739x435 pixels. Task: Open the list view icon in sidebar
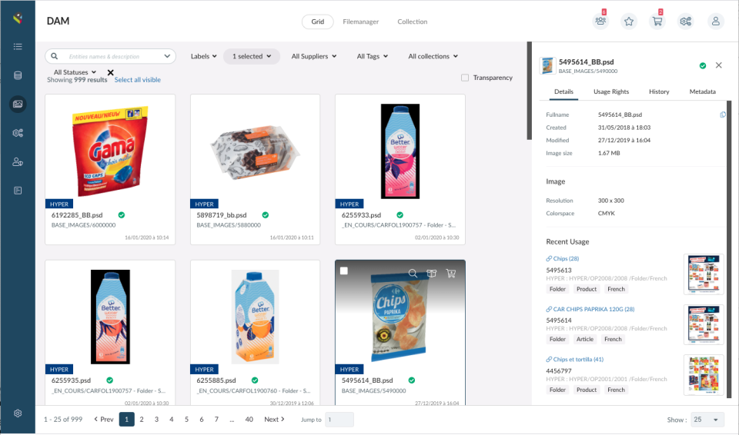tap(18, 46)
